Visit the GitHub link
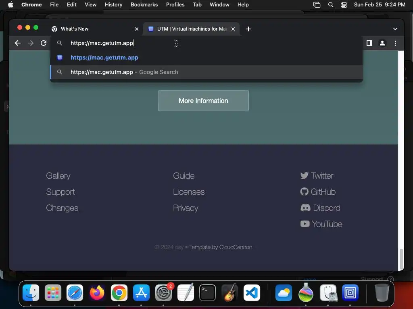 318,192
